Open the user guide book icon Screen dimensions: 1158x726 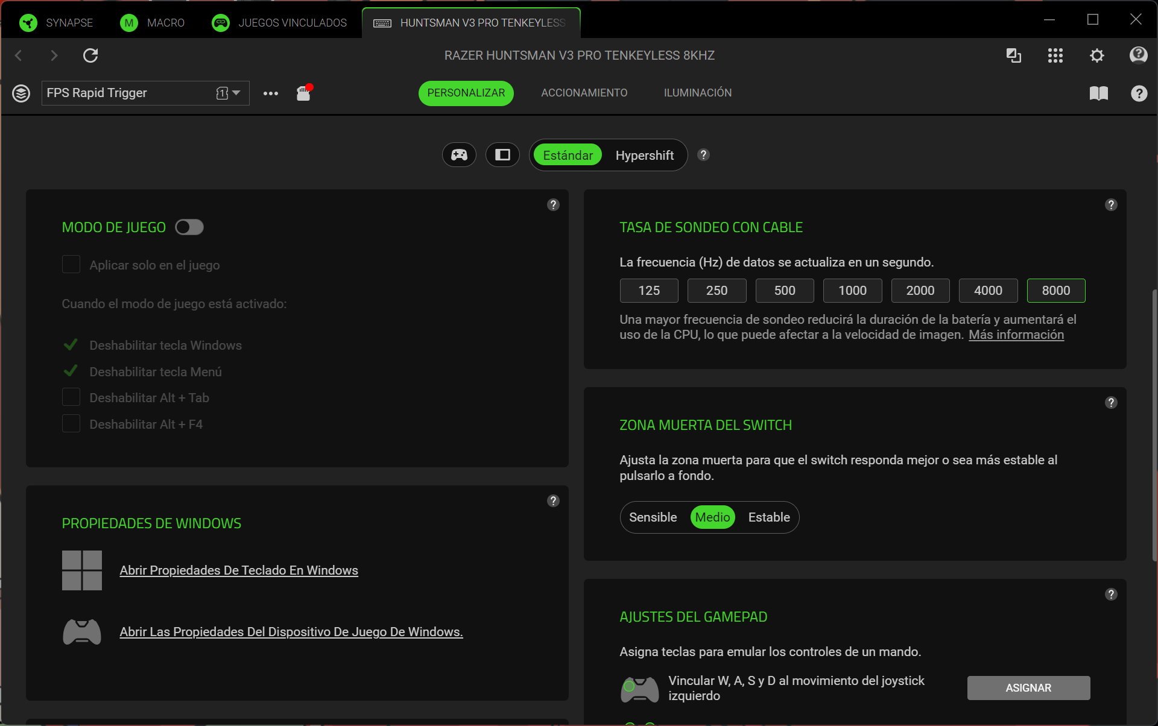click(1098, 93)
